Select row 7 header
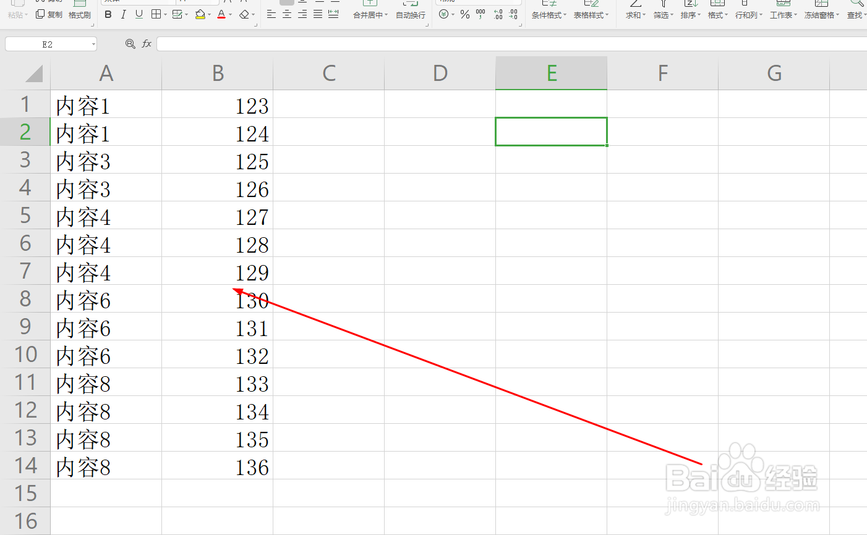This screenshot has width=867, height=535. [x=25, y=271]
